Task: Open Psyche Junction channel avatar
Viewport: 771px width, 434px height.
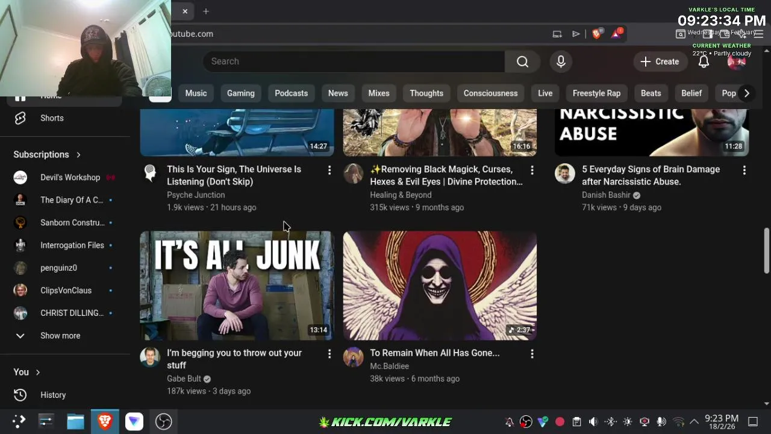Action: (x=150, y=174)
